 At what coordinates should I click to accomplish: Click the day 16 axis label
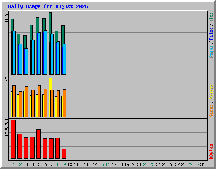(x=108, y=164)
